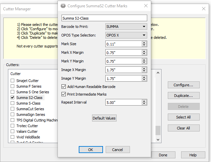Increase Mark X Margin with up arrow
Viewport: 211px width, 162px height.
click(x=144, y=51)
